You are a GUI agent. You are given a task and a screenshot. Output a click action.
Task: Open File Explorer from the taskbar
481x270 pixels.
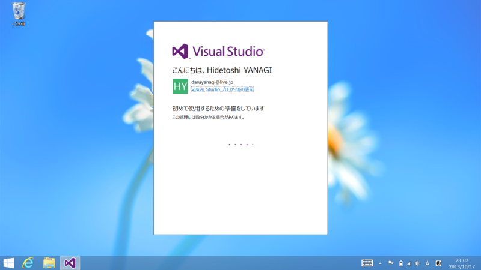[x=49, y=263]
